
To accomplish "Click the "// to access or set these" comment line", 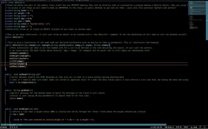I will click(x=91, y=8).
